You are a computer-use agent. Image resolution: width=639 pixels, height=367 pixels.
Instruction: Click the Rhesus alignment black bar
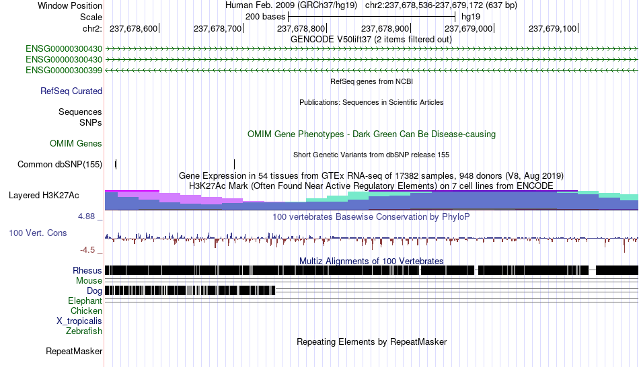click(371, 270)
